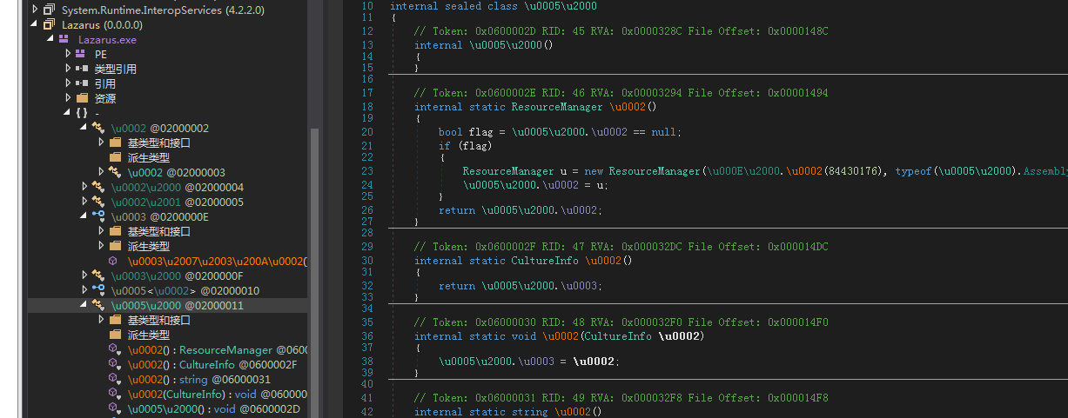Click the 引用 references icon
The width and height of the screenshot is (1068, 418).
pos(81,83)
